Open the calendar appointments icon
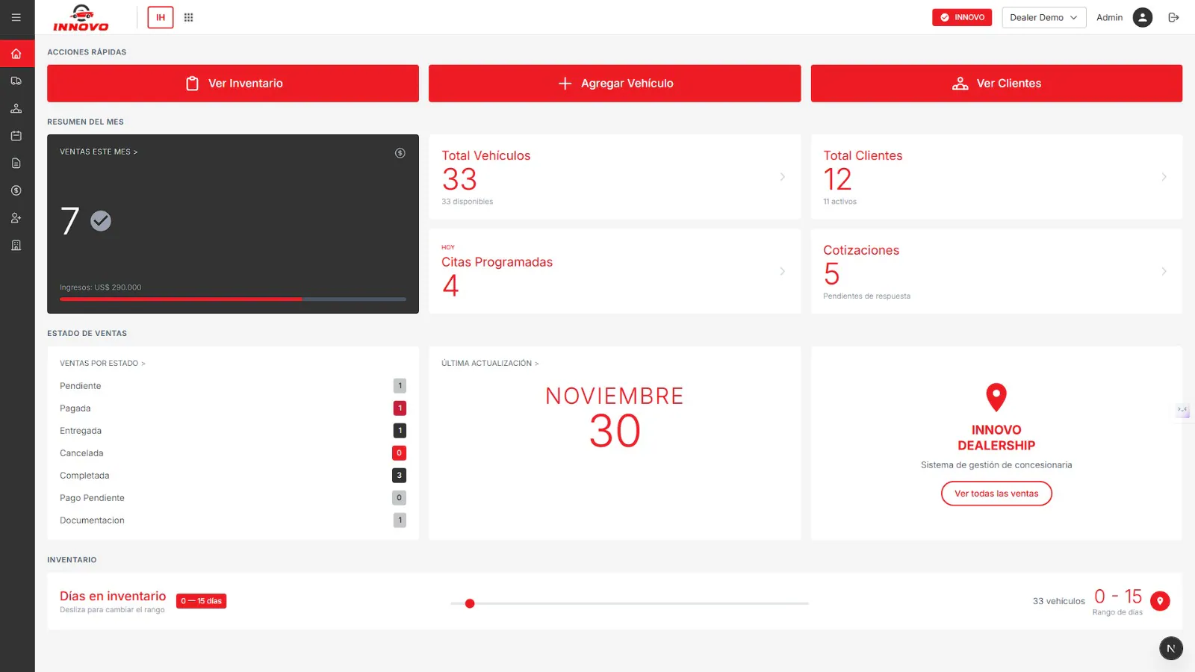Image resolution: width=1195 pixels, height=672 pixels. point(16,135)
